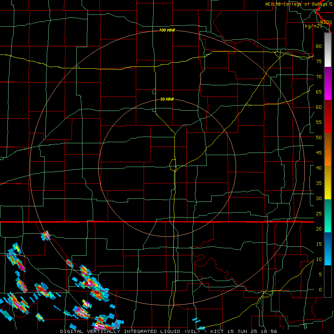Click the legend value 15

coord(319,244)
